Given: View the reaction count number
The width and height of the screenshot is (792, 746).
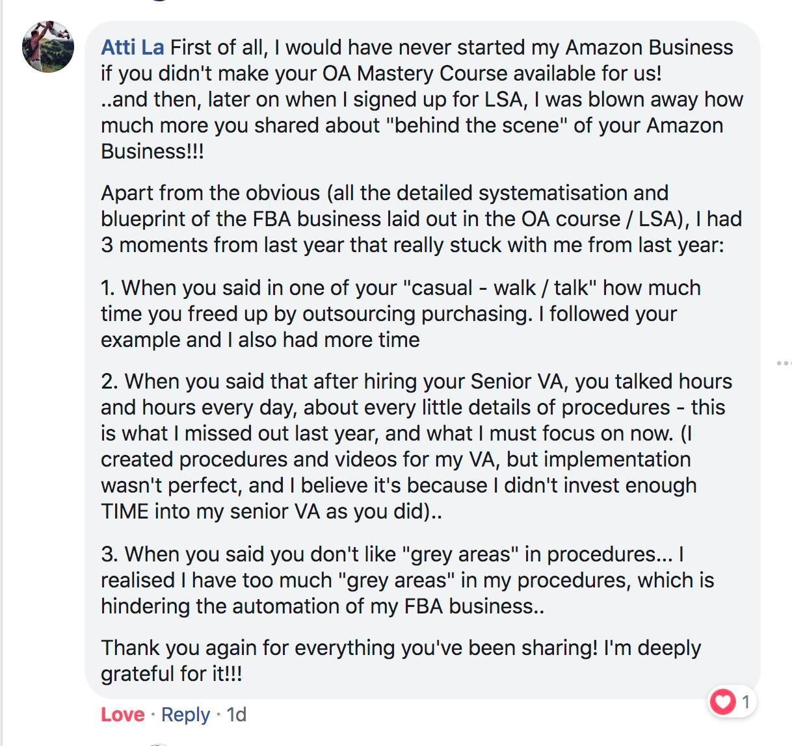Looking at the screenshot, I should [746, 702].
